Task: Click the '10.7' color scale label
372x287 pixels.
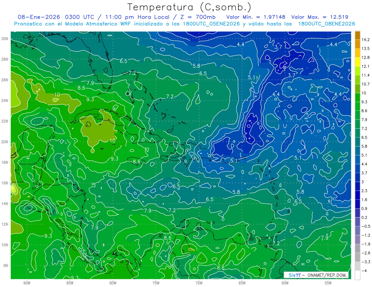Action: [x=365, y=84]
